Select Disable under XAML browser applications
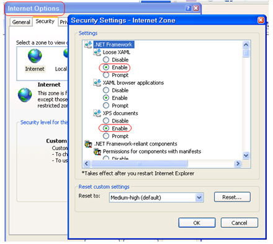 [106, 90]
